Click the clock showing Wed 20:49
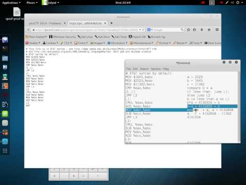The height and width of the screenshot is (185, 246). pyautogui.click(x=123, y=3)
